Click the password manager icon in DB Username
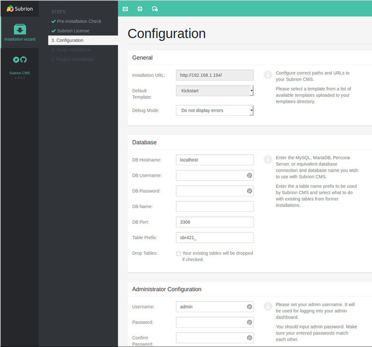372x347 pixels. tap(249, 175)
